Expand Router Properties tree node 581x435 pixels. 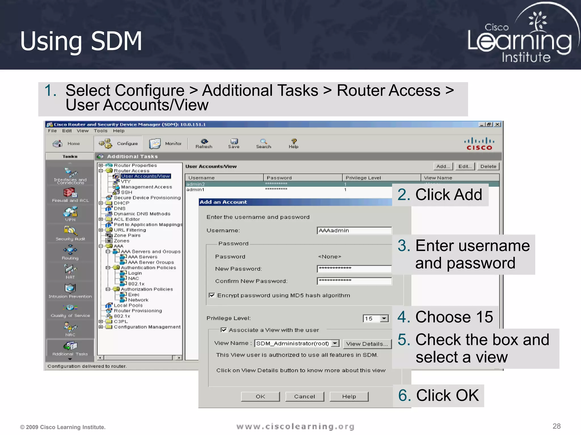point(101,165)
